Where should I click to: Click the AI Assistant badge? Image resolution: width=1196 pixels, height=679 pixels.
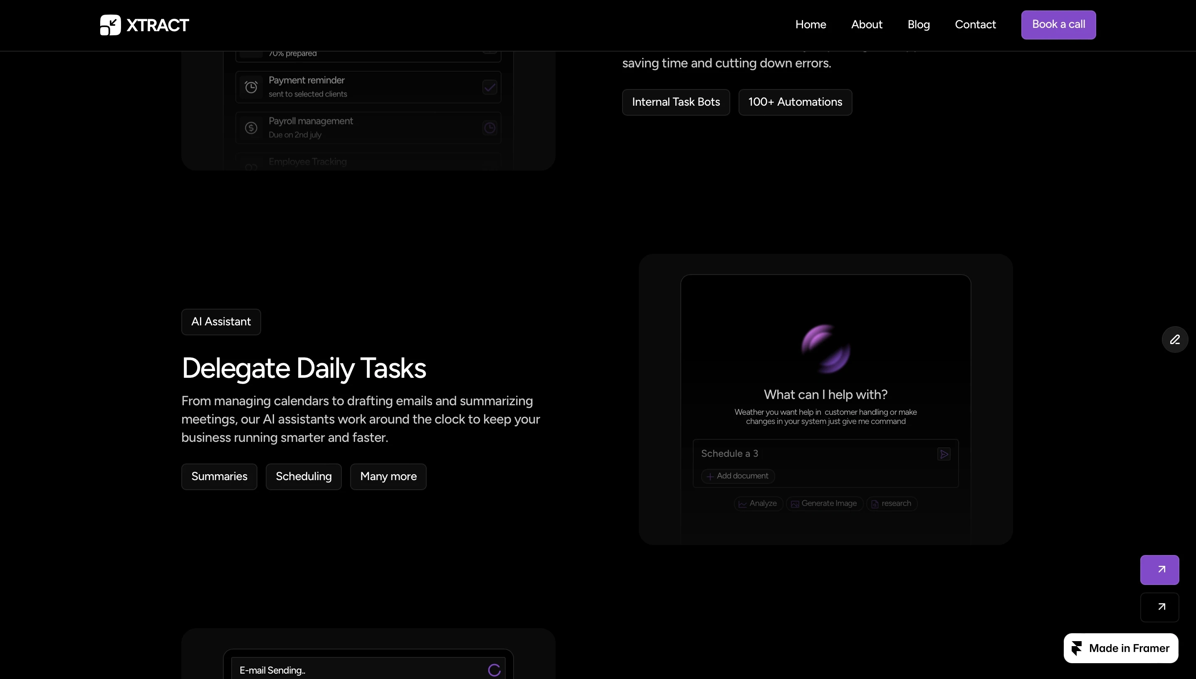click(x=221, y=322)
